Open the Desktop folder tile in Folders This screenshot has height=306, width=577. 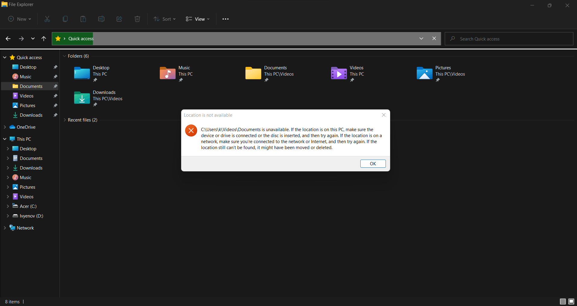(x=92, y=73)
